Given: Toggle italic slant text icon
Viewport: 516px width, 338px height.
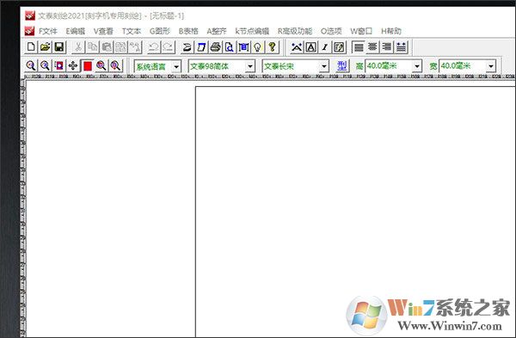Looking at the screenshot, I should pos(325,47).
